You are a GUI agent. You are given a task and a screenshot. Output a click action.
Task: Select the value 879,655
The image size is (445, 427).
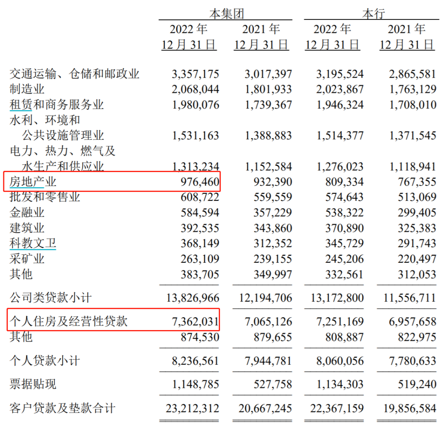[273, 337]
